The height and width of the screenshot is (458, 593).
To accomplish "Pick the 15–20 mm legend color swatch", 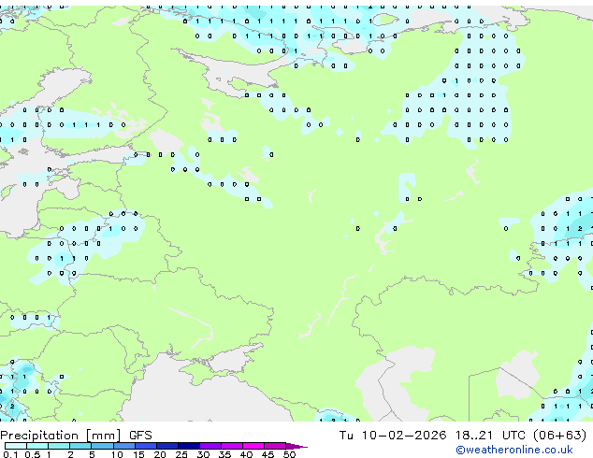I will click(146, 446).
